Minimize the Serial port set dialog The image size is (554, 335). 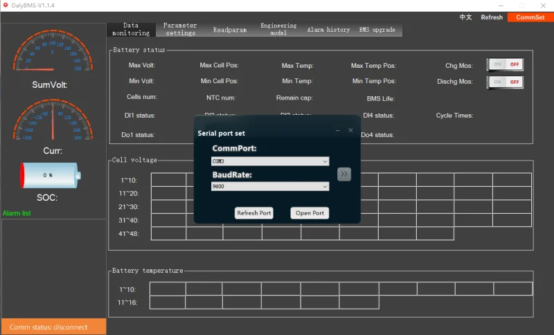point(337,130)
